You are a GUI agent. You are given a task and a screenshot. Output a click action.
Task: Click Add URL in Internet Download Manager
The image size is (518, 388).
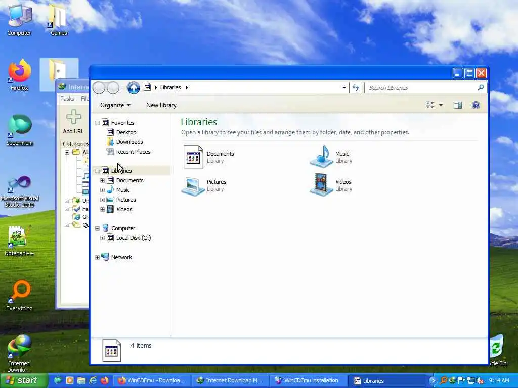click(73, 122)
